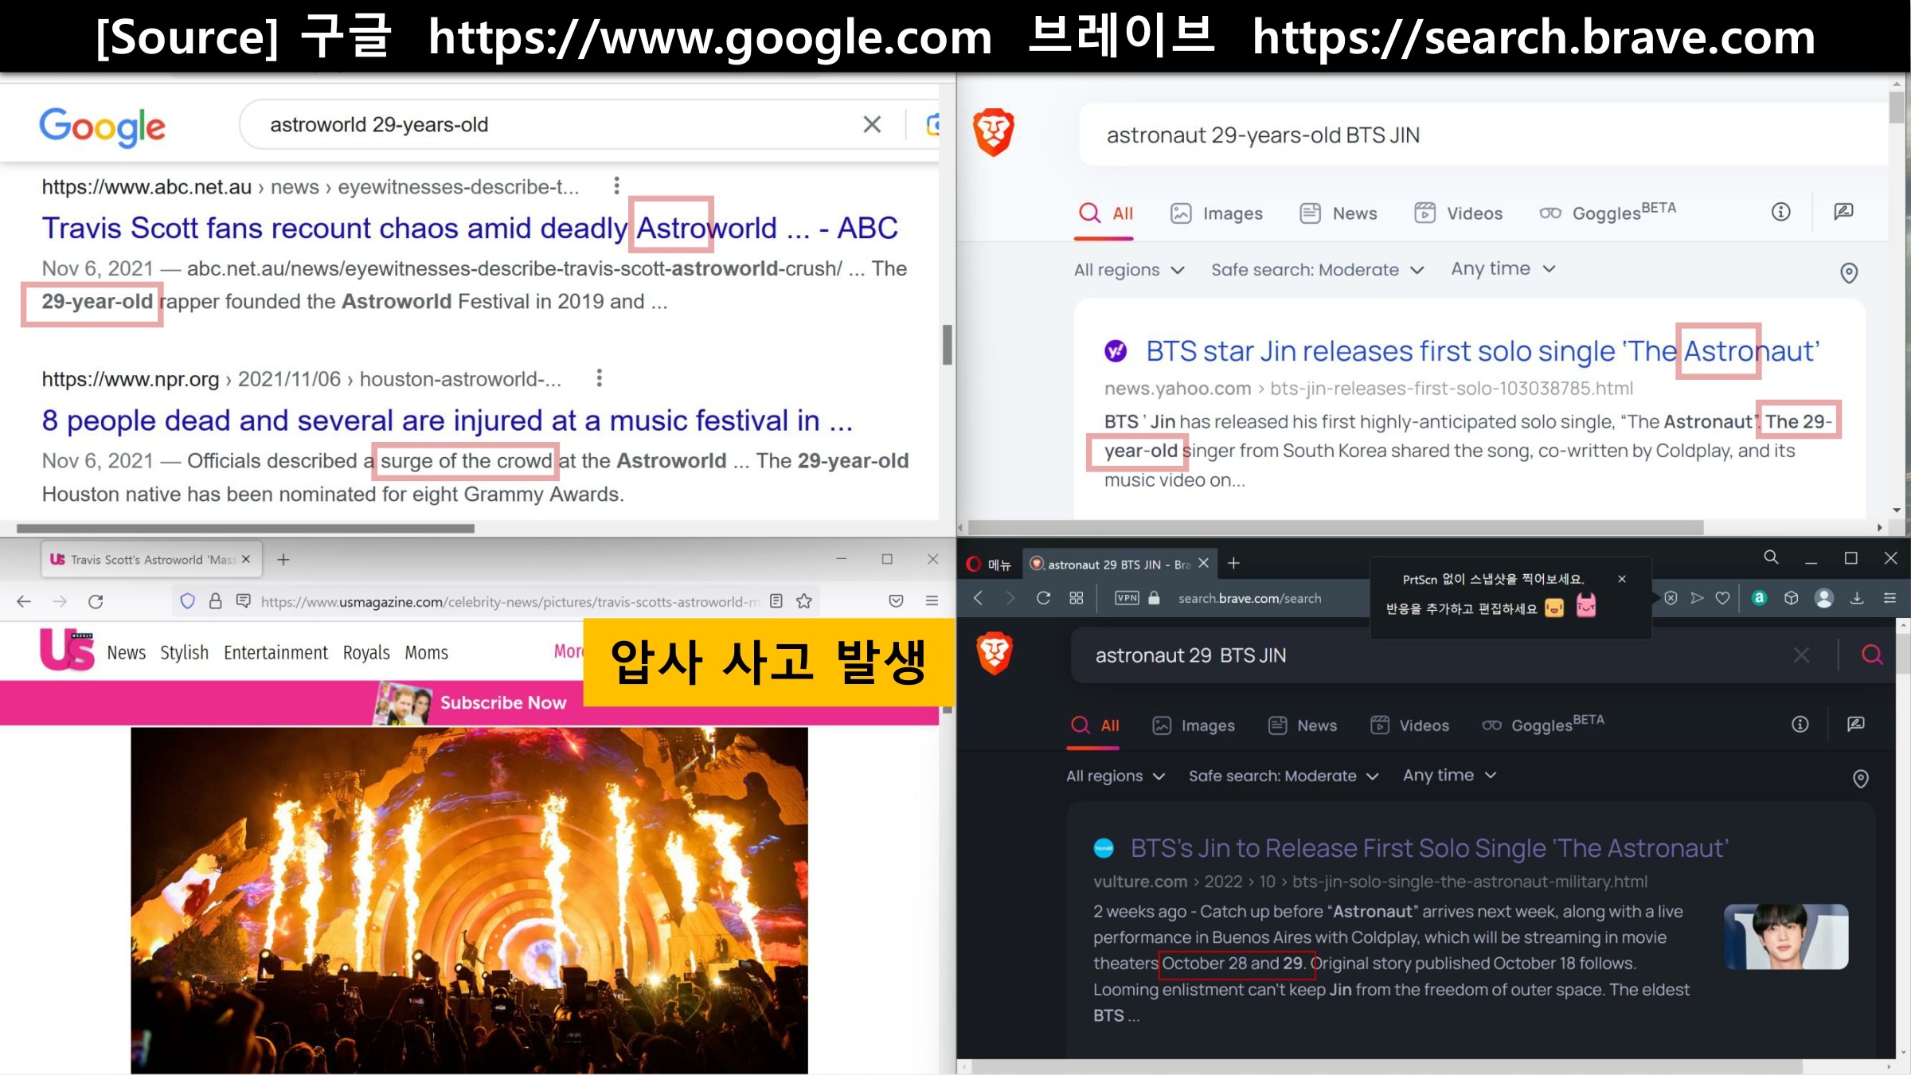Click the Opera downloads icon
1911x1075 pixels.
pos(1857,598)
